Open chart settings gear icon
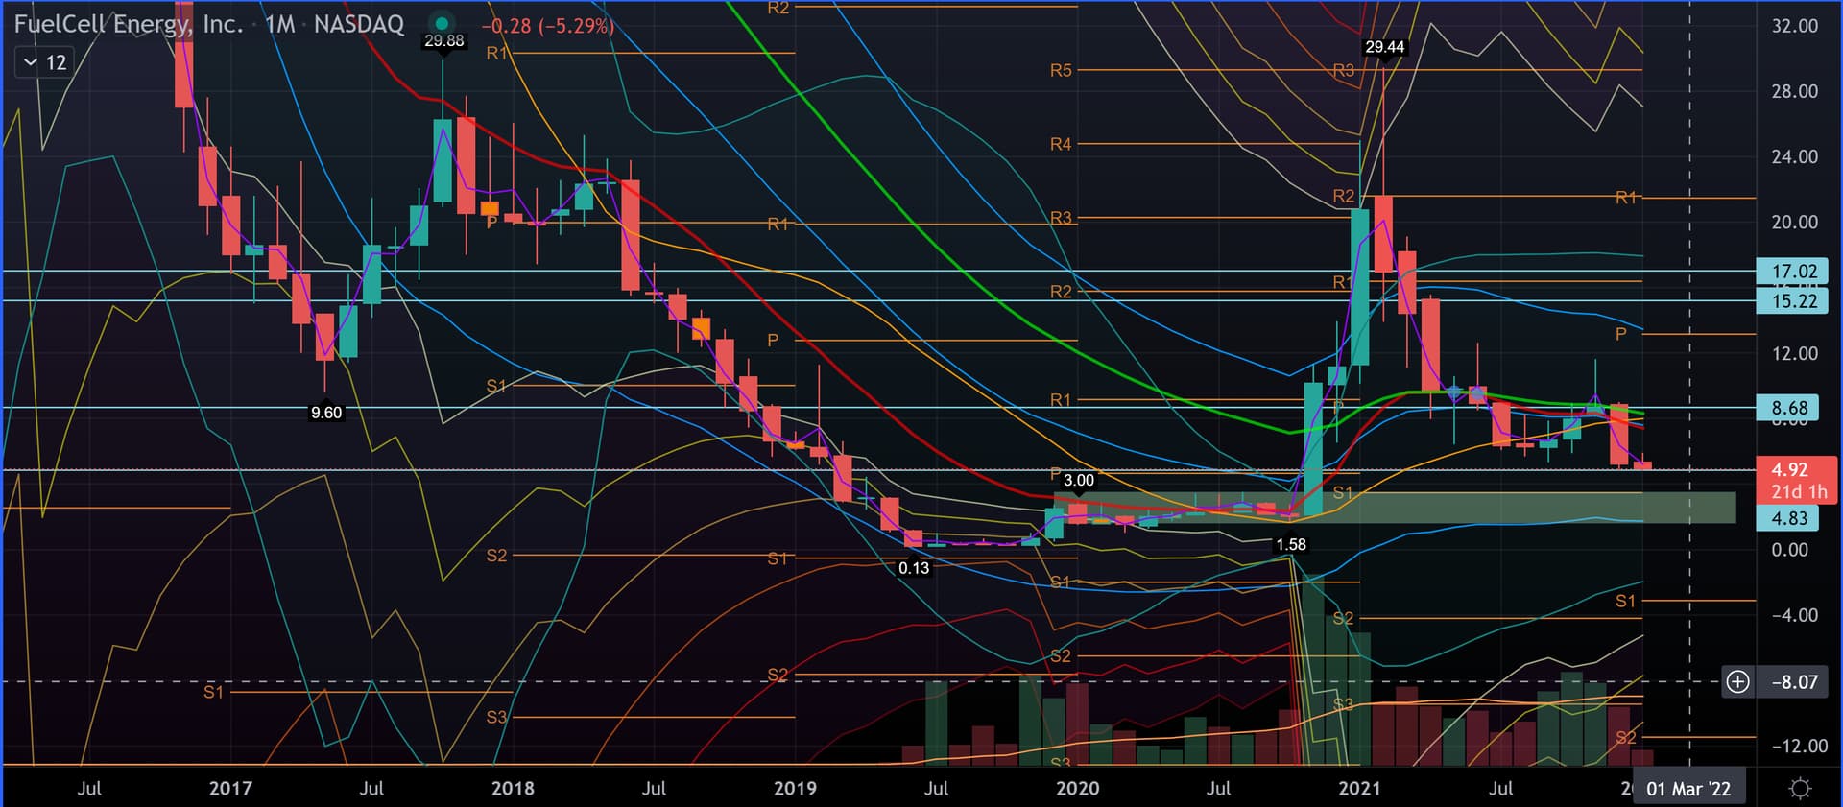 [x=1800, y=789]
